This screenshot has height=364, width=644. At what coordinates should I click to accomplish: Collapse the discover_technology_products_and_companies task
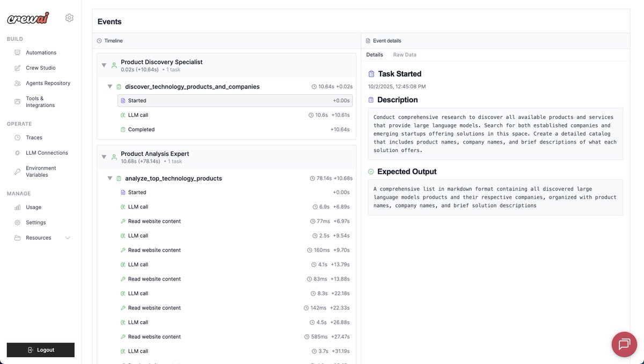pos(110,87)
